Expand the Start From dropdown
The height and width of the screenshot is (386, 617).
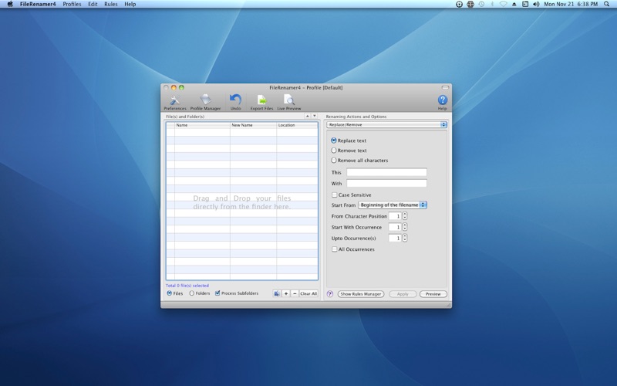tap(393, 205)
